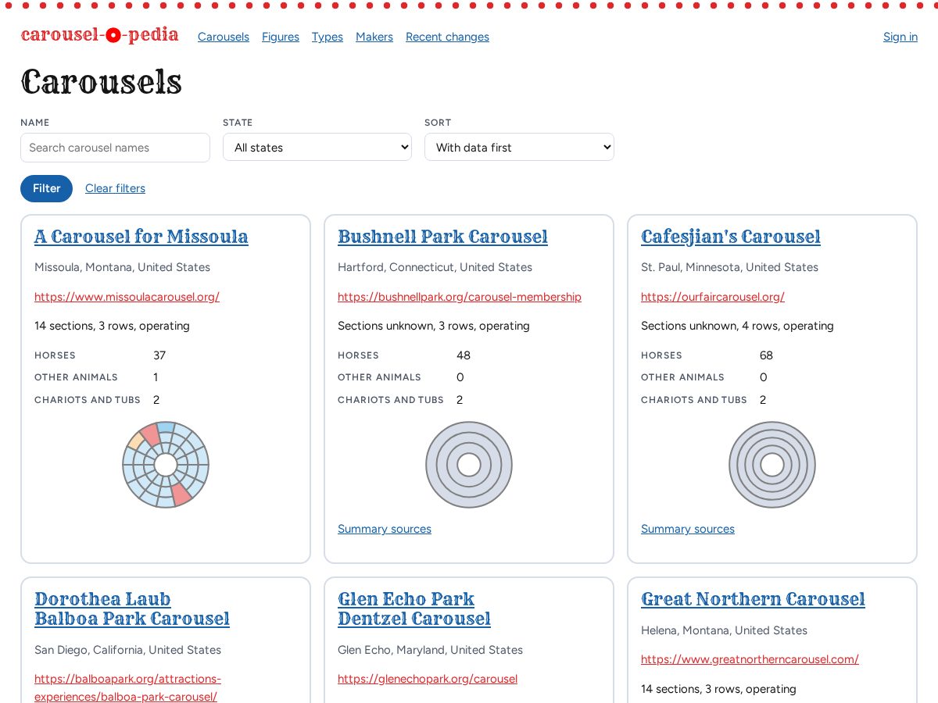
Task: Click the text Missoula, Montana, United States
Action: pyautogui.click(x=122, y=267)
